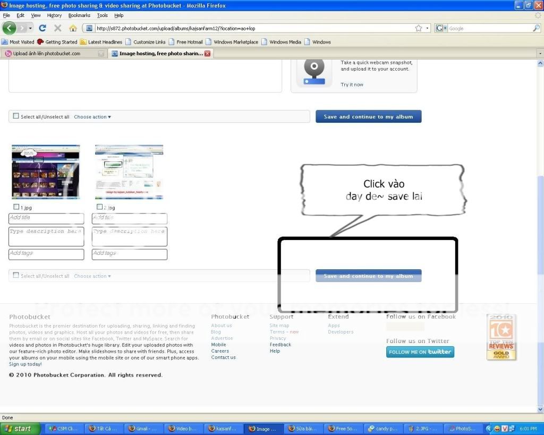Screen dimensions: 544x435
Task: Reload the page with the refresh icon
Action: point(42,28)
